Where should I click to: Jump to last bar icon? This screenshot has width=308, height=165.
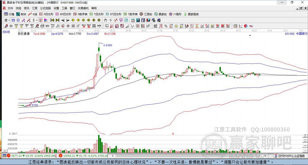[57, 20]
